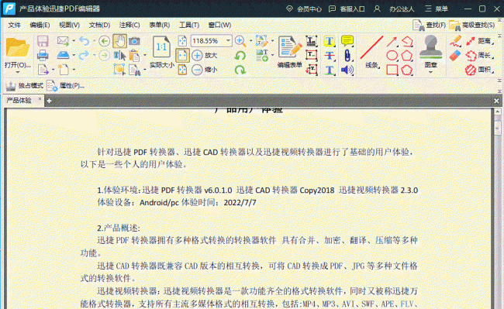The height and width of the screenshot is (309, 504).
Task: Redo the last undone action
Action: 85,55
